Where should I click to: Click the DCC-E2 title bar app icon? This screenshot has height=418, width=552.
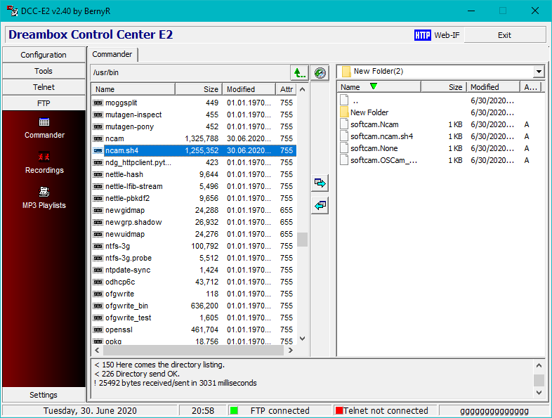pos(13,11)
